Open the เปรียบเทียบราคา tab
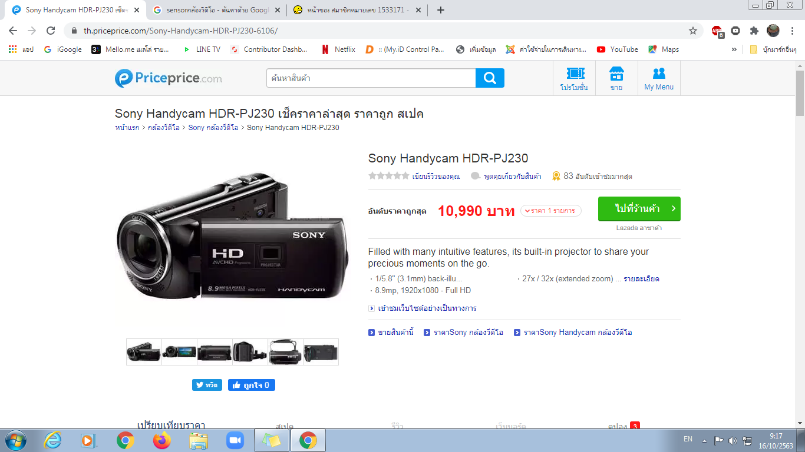This screenshot has width=805, height=452. pyautogui.click(x=171, y=425)
